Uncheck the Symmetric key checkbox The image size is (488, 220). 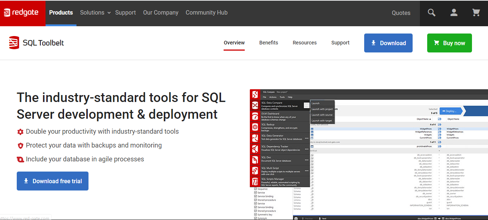tap(255, 215)
